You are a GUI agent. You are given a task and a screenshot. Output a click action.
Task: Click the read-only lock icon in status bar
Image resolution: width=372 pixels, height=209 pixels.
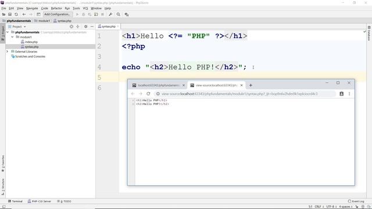pos(357,207)
